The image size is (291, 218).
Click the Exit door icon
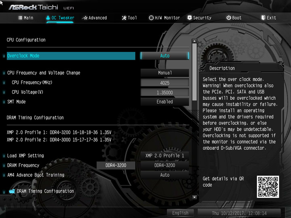pyautogui.click(x=263, y=18)
